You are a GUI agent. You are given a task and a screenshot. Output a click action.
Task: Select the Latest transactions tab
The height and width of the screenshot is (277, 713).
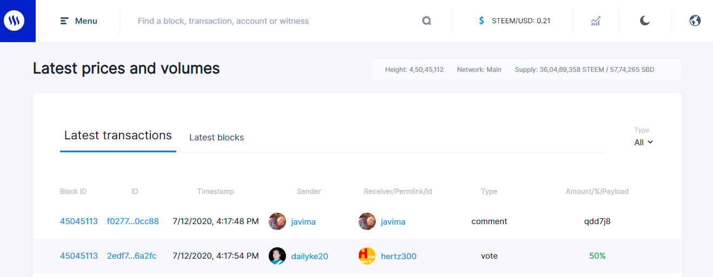pyautogui.click(x=118, y=136)
